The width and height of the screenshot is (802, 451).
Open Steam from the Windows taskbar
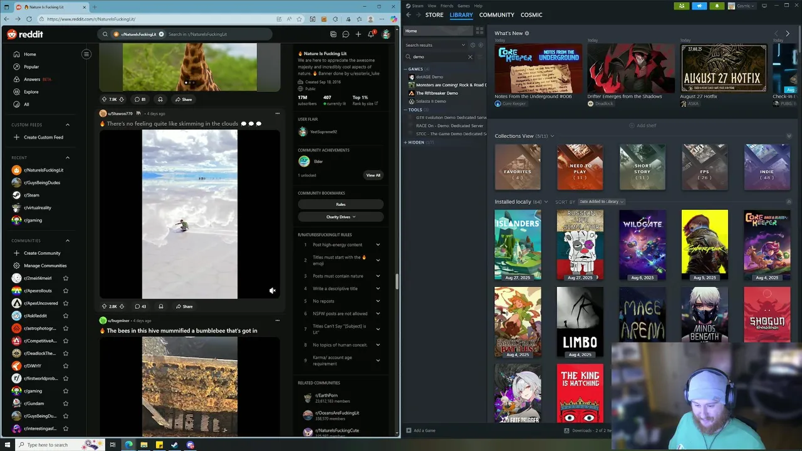[x=175, y=445]
